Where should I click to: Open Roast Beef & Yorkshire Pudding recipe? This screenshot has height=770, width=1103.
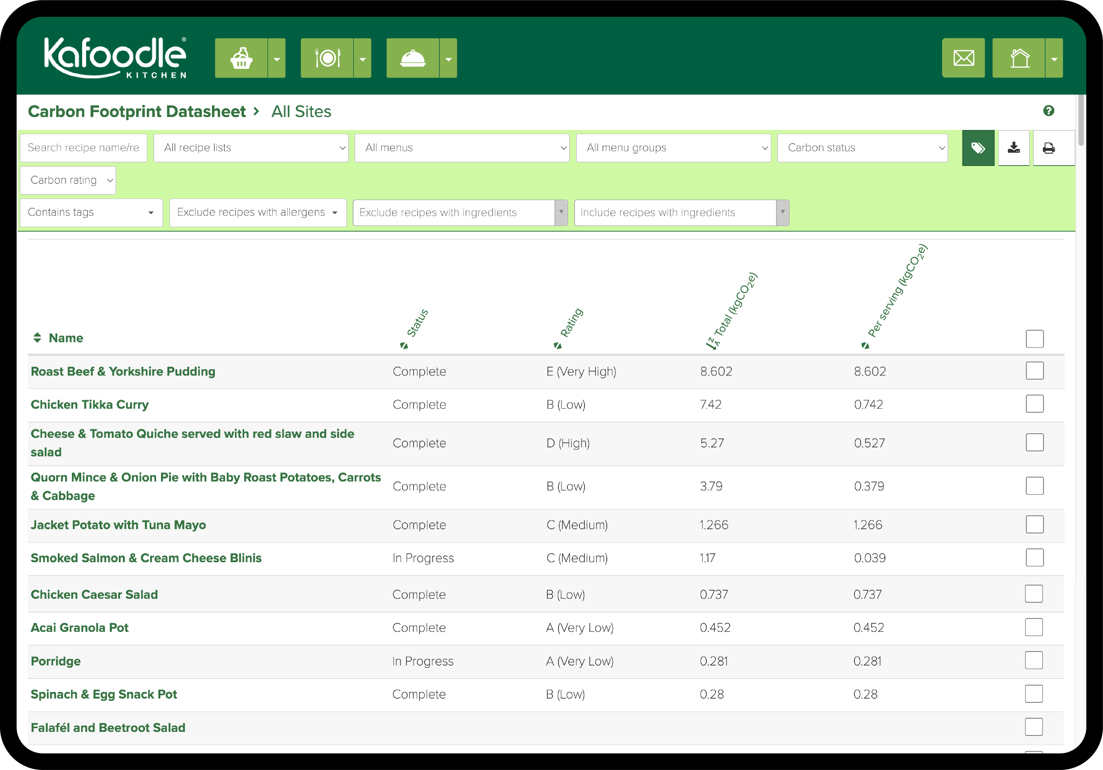[123, 371]
